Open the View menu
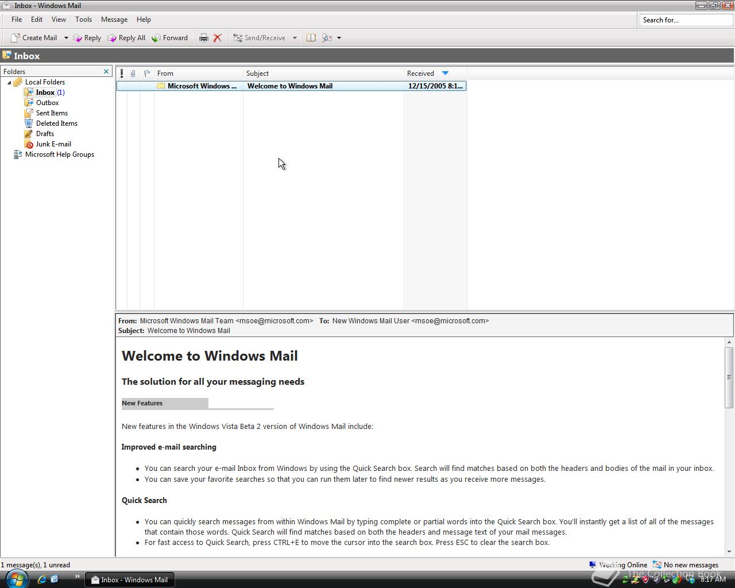Screen dimensions: 735x588 (x=59, y=20)
